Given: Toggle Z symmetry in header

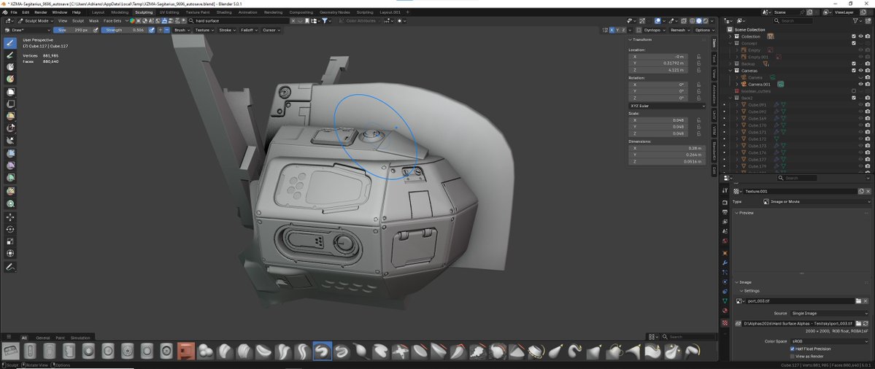Looking at the screenshot, I should (x=624, y=30).
